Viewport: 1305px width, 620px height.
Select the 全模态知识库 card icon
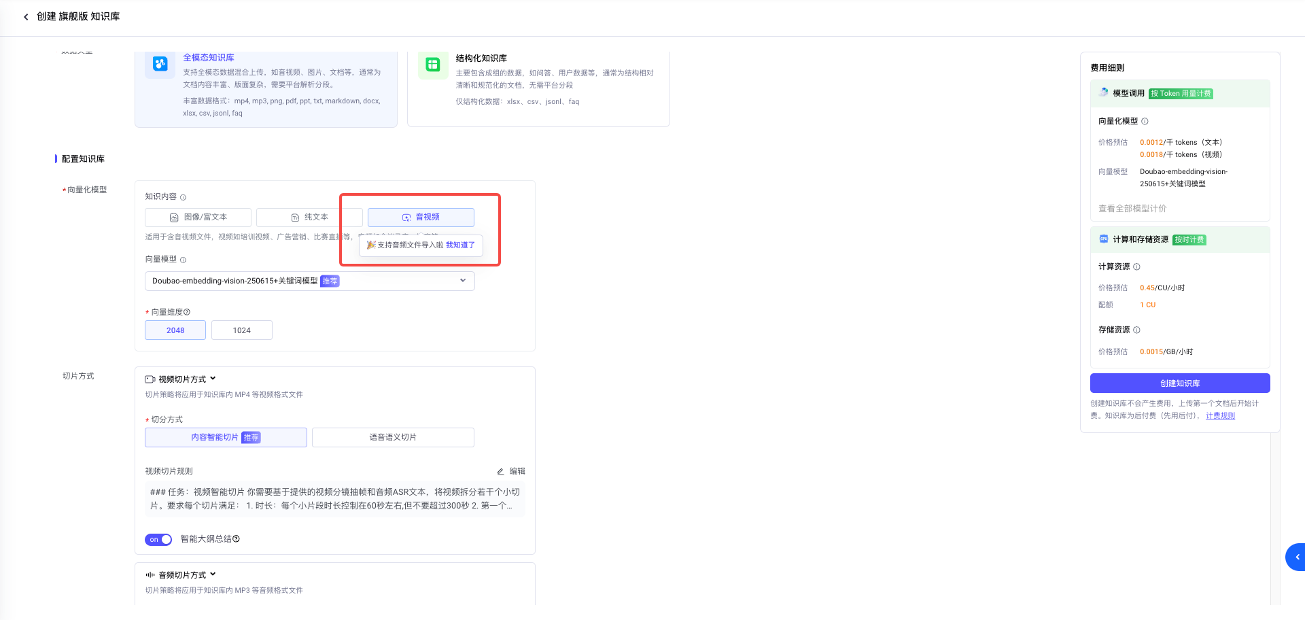pyautogui.click(x=160, y=64)
